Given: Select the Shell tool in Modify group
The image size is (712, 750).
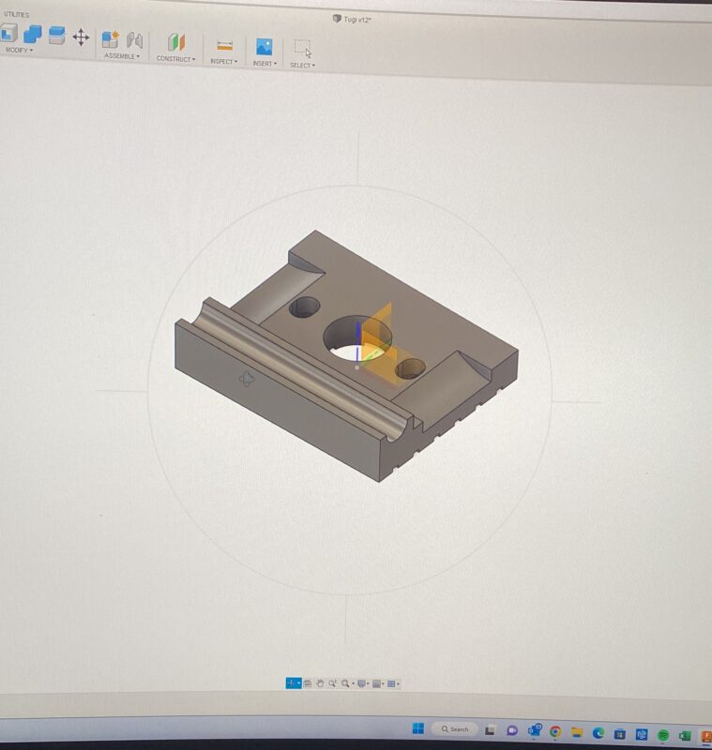Looking at the screenshot, I should 8,34.
